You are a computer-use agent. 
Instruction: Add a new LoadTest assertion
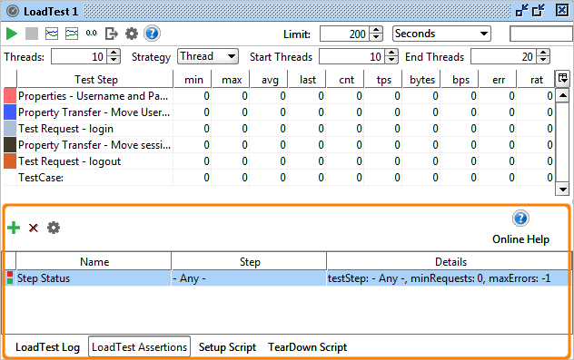pyautogui.click(x=14, y=228)
